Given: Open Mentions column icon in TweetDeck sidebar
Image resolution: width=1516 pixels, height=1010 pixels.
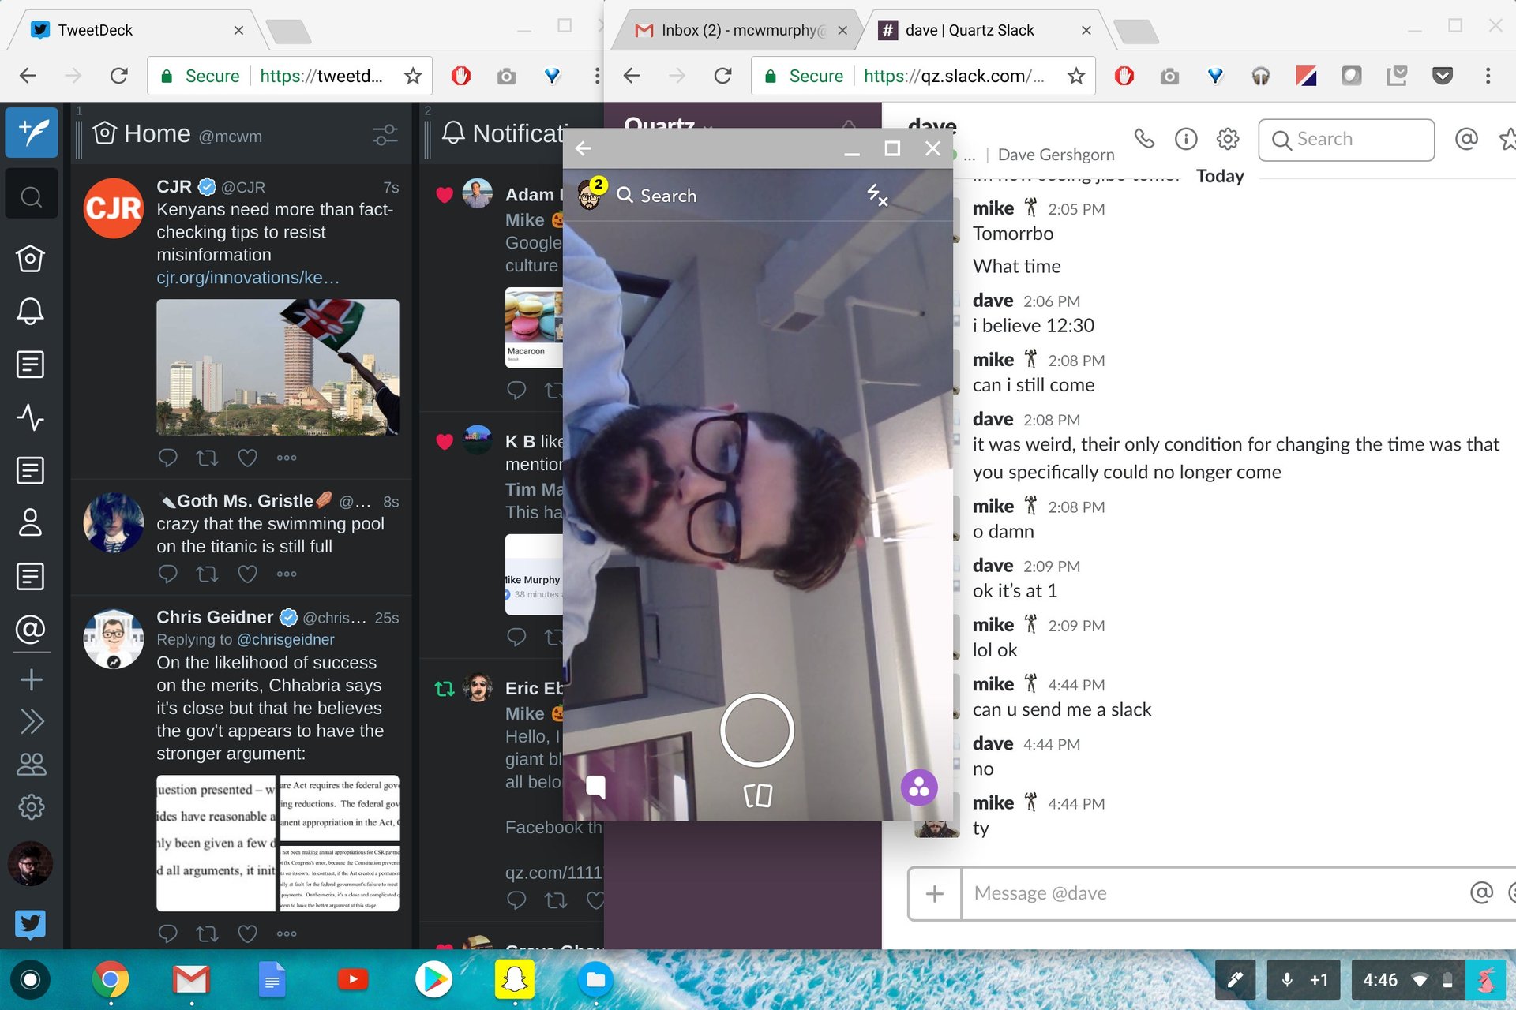Looking at the screenshot, I should [30, 629].
